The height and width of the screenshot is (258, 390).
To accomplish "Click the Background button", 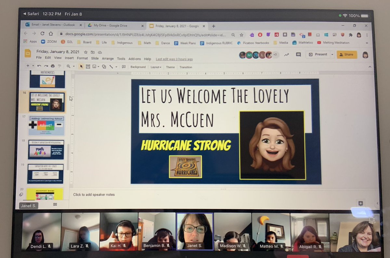I will [x=138, y=67].
